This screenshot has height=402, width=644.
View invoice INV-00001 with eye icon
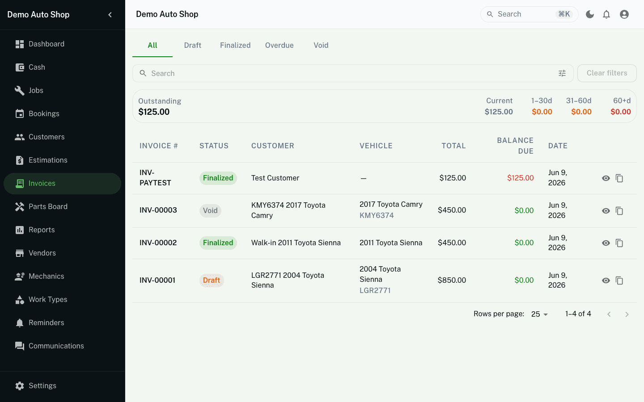click(606, 281)
